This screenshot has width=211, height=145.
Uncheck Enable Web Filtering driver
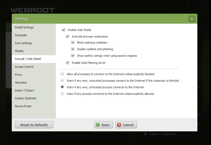67,63
